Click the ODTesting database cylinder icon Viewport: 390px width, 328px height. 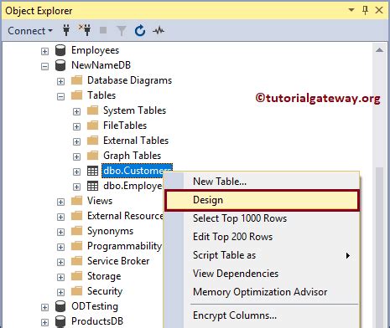[60, 306]
